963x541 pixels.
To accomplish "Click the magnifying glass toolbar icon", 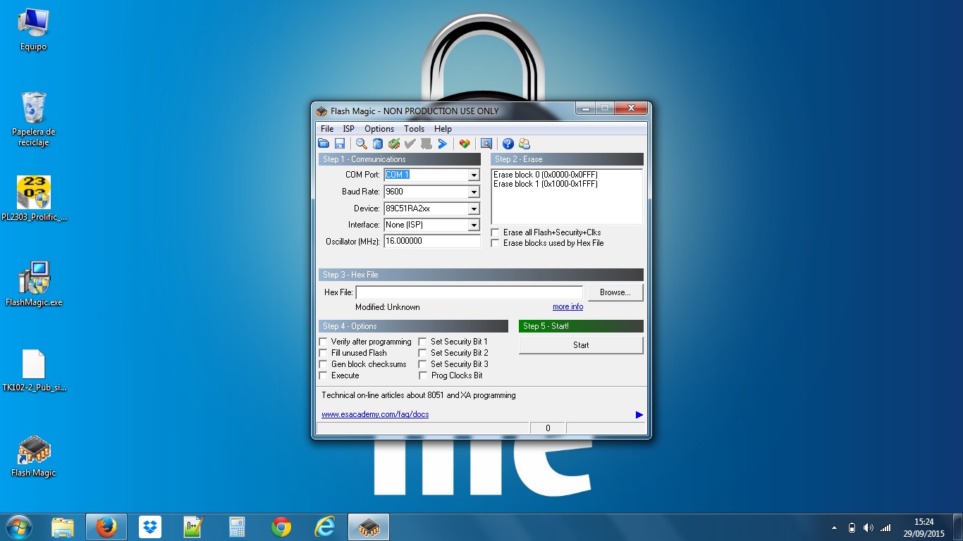I will [x=361, y=144].
